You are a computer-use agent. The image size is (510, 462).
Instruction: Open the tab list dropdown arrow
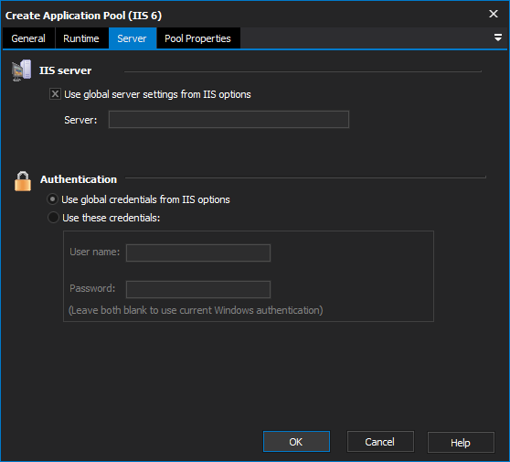[497, 38]
